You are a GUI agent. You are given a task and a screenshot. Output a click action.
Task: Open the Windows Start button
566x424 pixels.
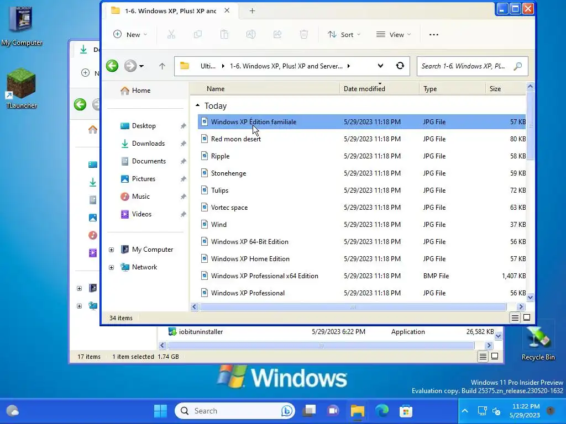point(160,411)
